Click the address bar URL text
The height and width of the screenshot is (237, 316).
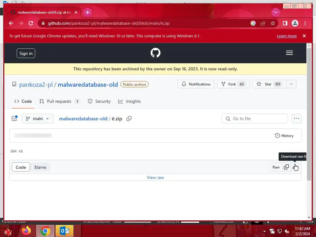click(x=109, y=23)
